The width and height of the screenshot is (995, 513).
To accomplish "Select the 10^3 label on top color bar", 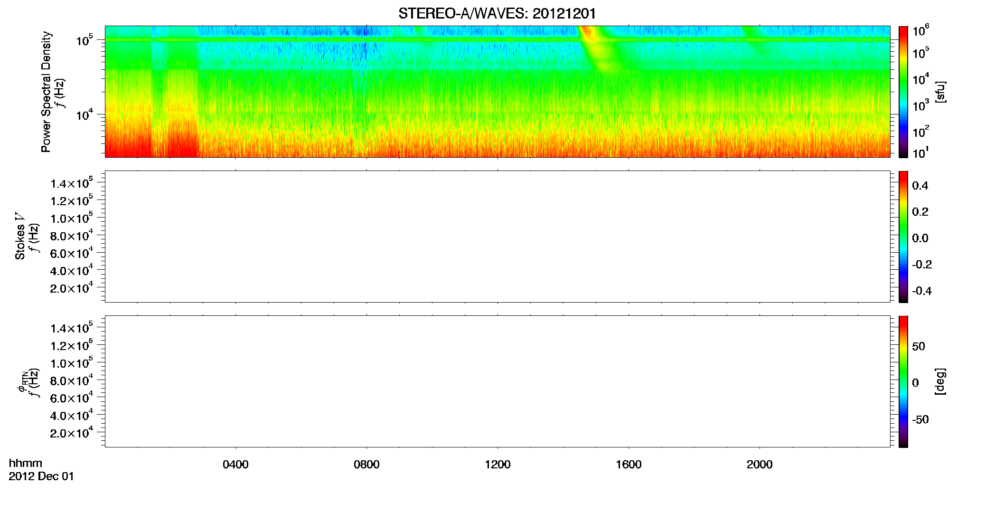I will [920, 105].
